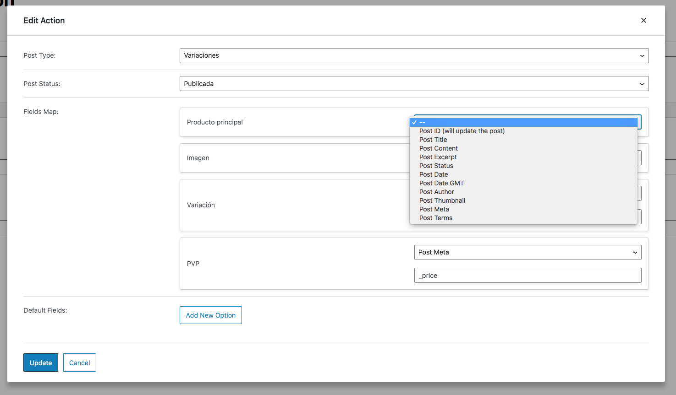Click the Cancel button
This screenshot has height=395, width=676.
click(x=79, y=363)
